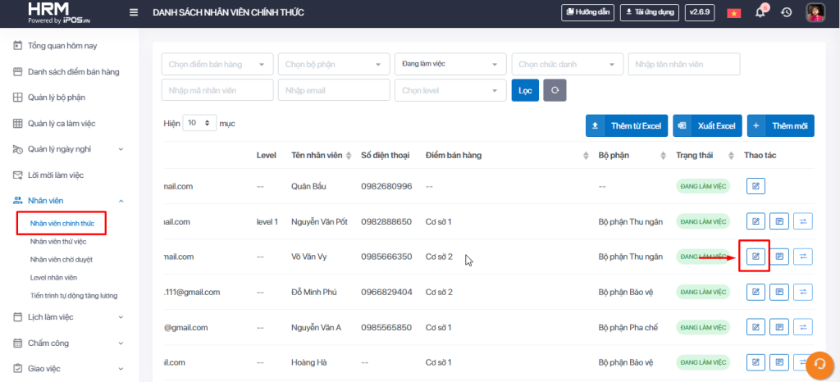Open details icon for Nguyễn Văn Pốt row
The width and height of the screenshot is (840, 382).
coord(779,221)
